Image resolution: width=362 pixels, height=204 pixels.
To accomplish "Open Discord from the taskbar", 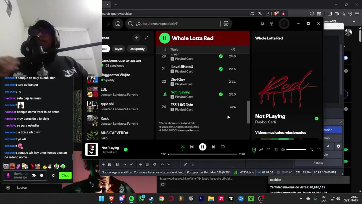I will click(x=122, y=199).
